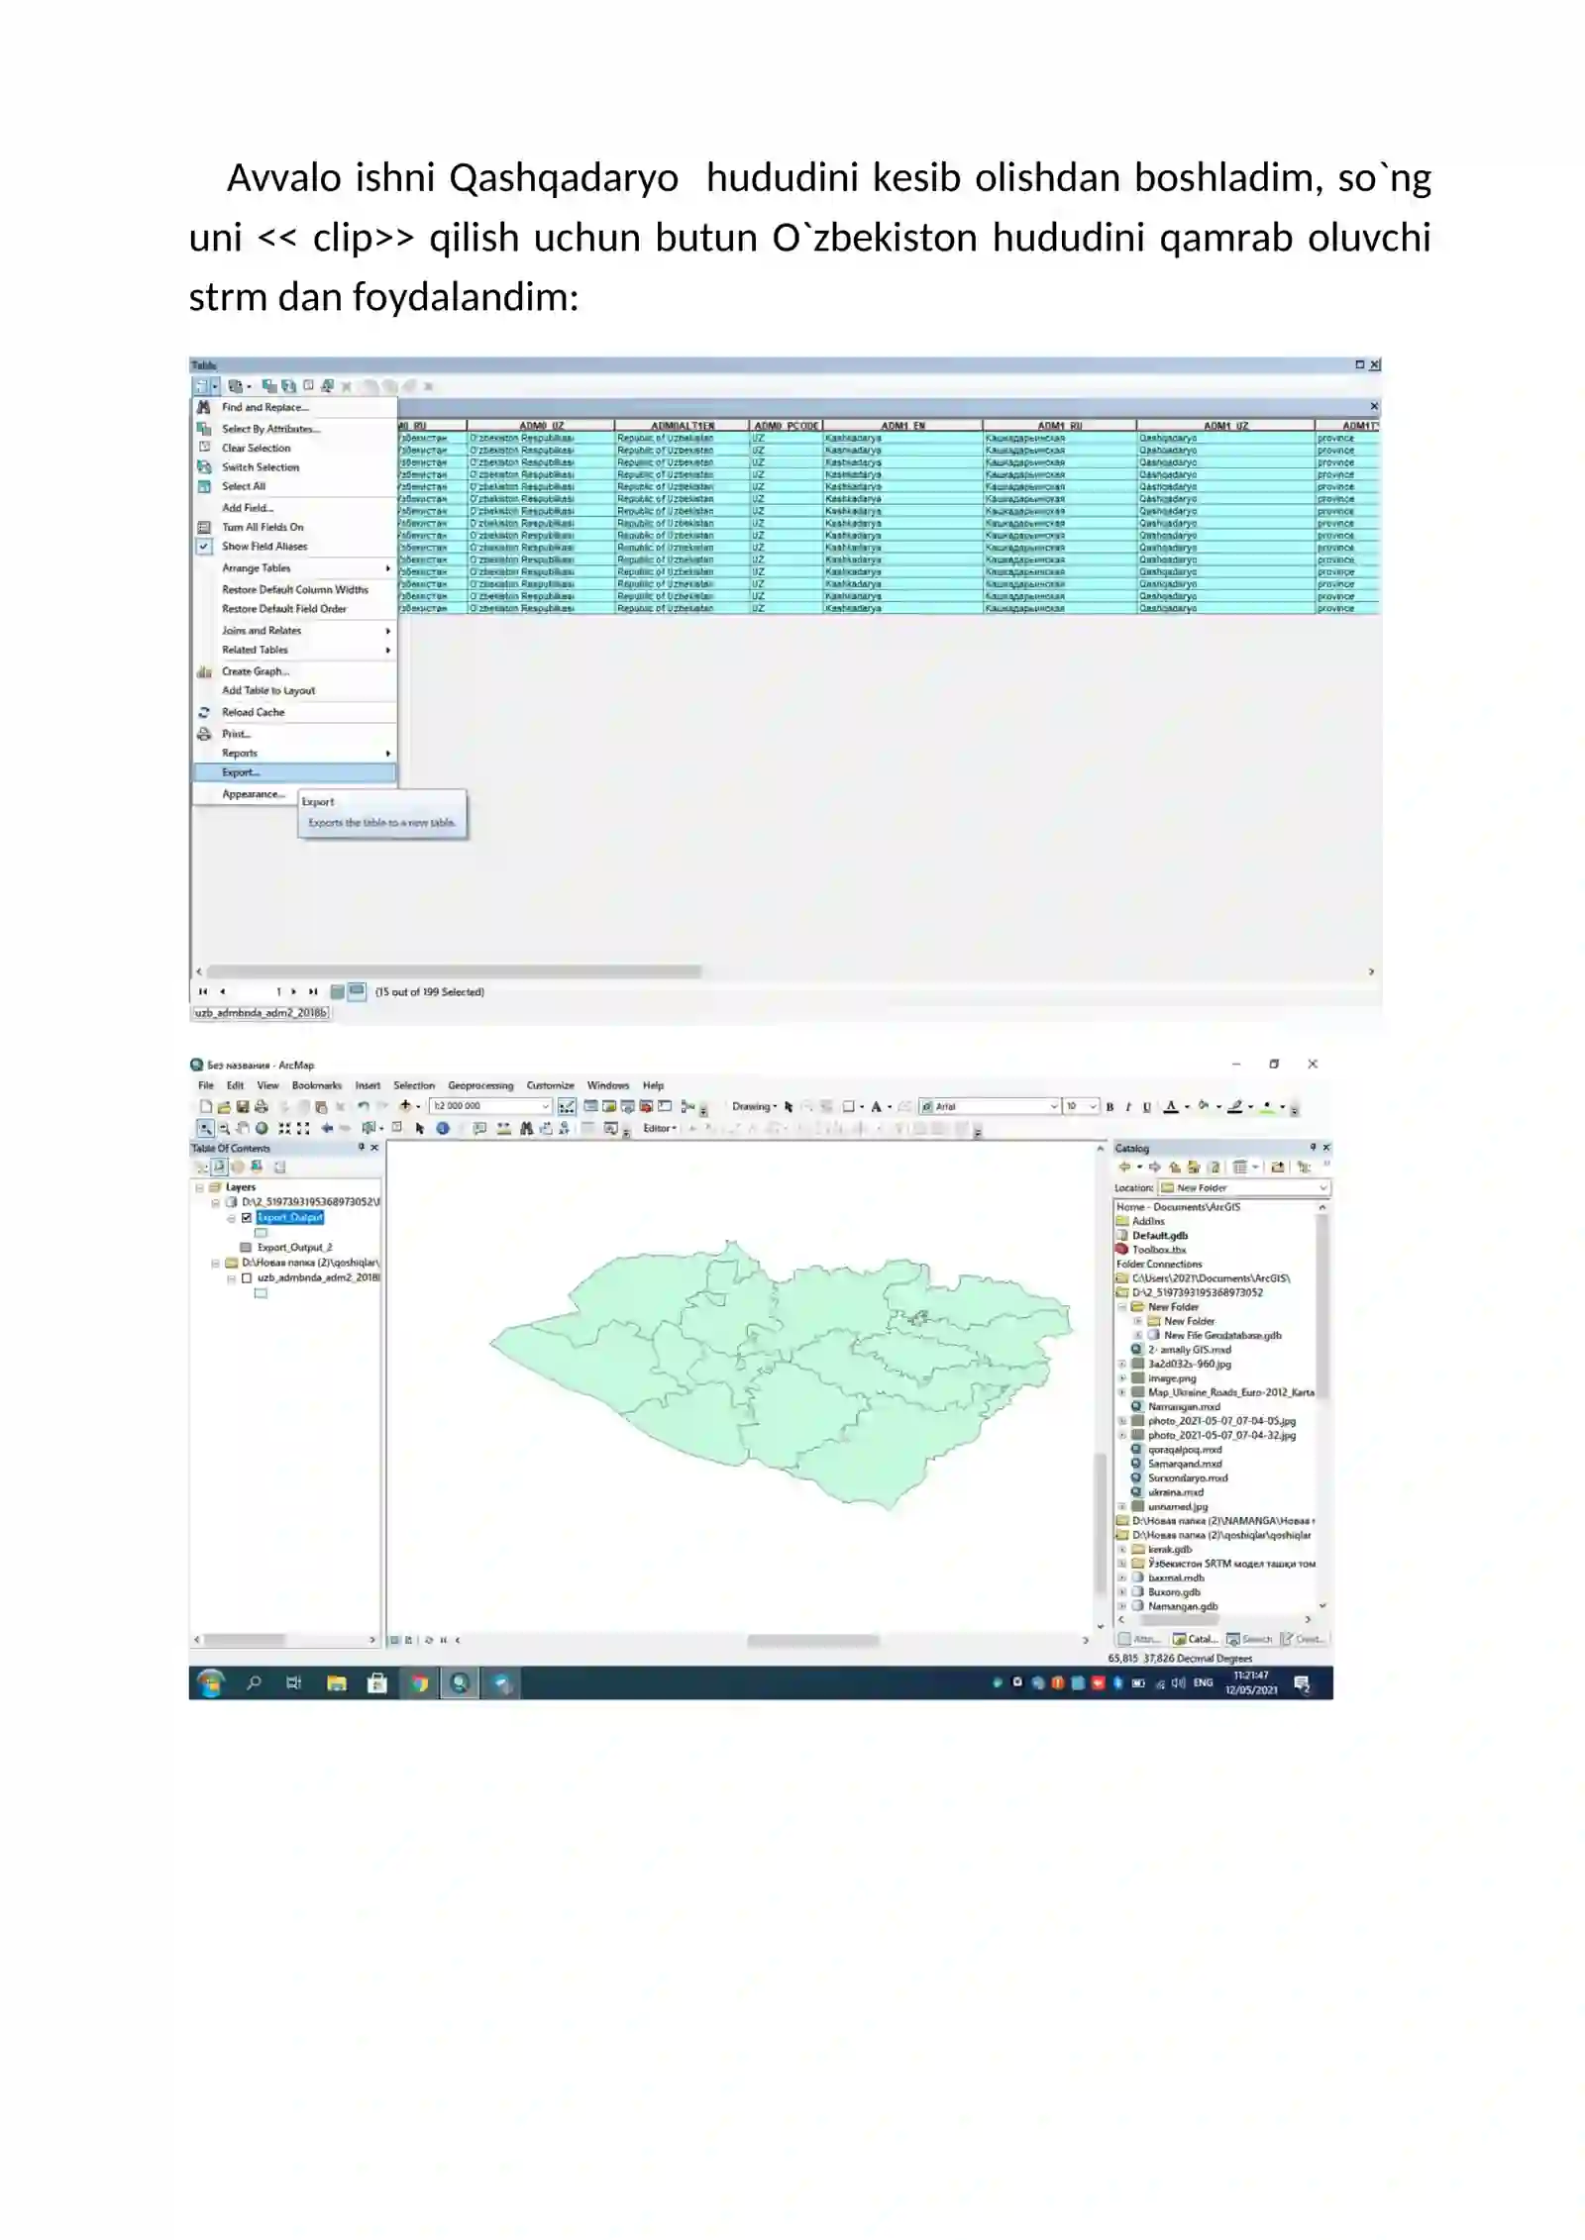This screenshot has height=2240, width=1585.
Task: Toggle Underline text in Drawing toolbar
Action: click(1147, 1107)
